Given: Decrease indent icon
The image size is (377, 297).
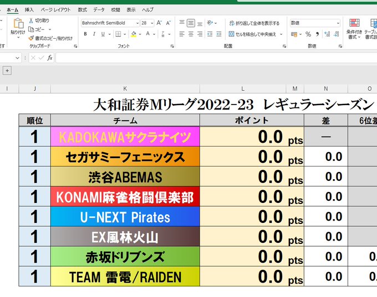Looking at the screenshot, I should [x=210, y=34].
